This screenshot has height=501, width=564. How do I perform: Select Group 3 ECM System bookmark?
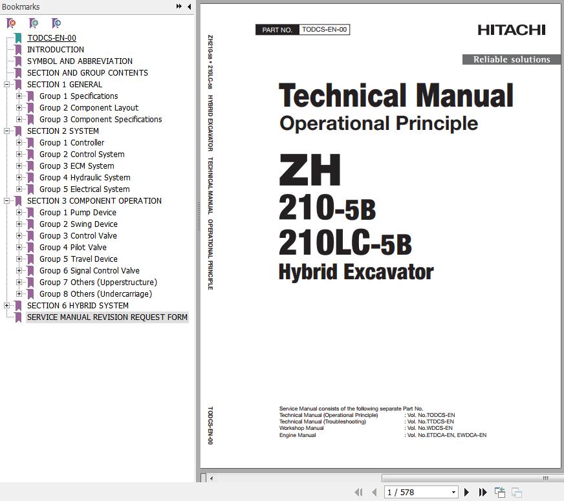coord(76,166)
